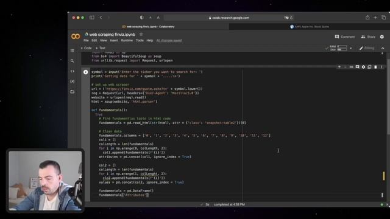Open the Comment button
390x219 pixels.
pyautogui.click(x=345, y=36)
